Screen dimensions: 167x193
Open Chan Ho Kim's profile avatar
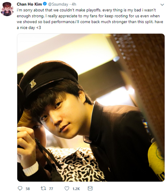(x=7, y=9)
